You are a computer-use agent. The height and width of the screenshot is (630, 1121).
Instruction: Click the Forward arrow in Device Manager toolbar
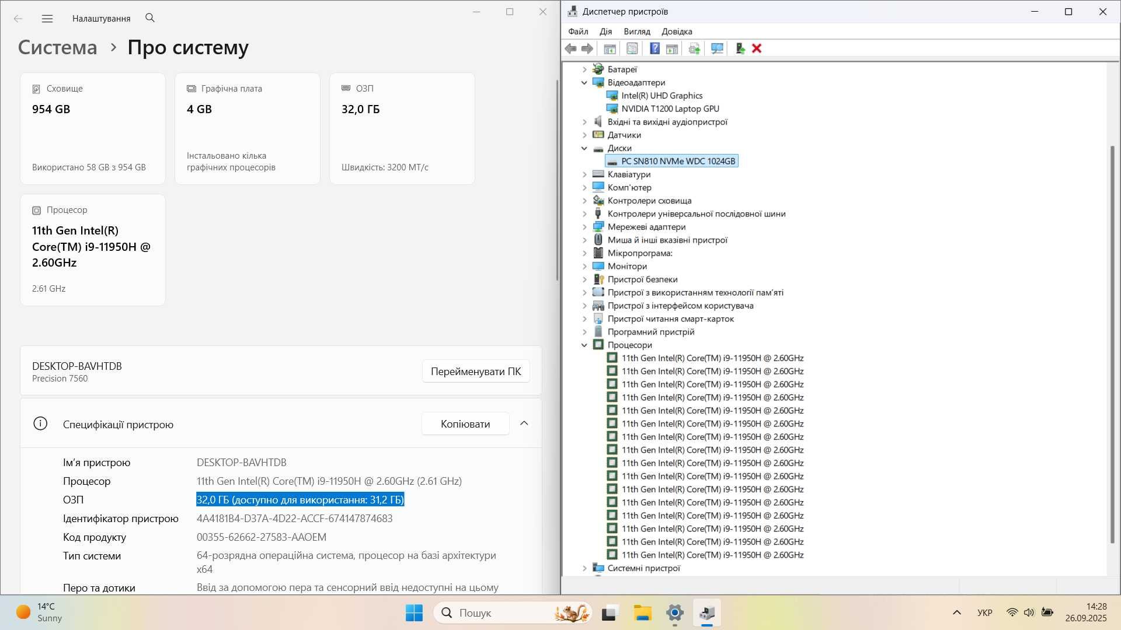[x=587, y=48]
